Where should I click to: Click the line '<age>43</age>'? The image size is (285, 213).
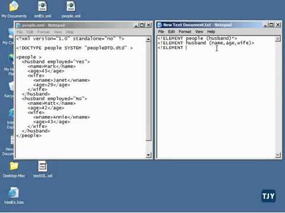(x=52, y=122)
